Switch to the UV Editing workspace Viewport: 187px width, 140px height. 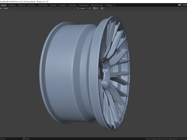[x=32, y=5]
